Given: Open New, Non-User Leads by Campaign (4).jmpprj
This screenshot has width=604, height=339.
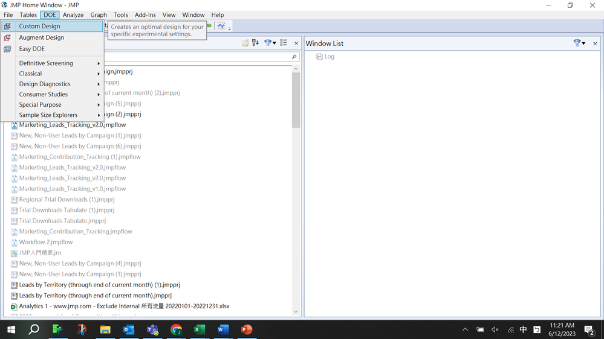Looking at the screenshot, I should (80, 264).
